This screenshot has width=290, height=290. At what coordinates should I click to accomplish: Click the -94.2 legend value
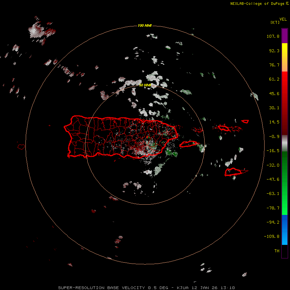[x=273, y=222]
